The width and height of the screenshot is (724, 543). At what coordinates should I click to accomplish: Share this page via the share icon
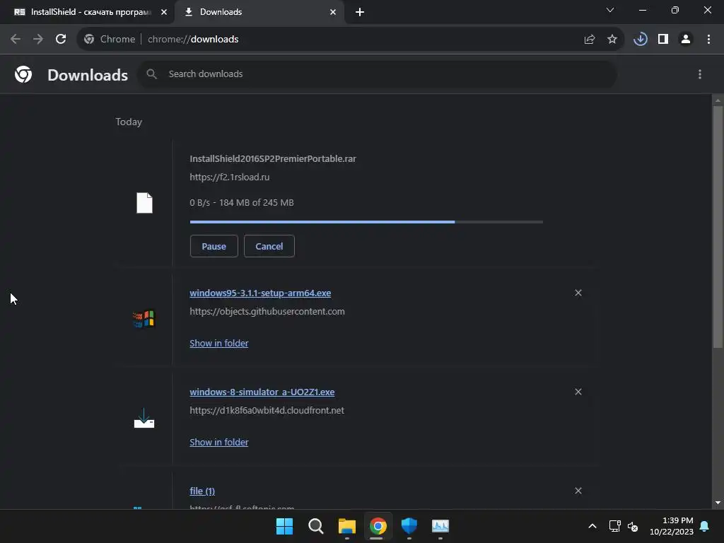point(590,40)
